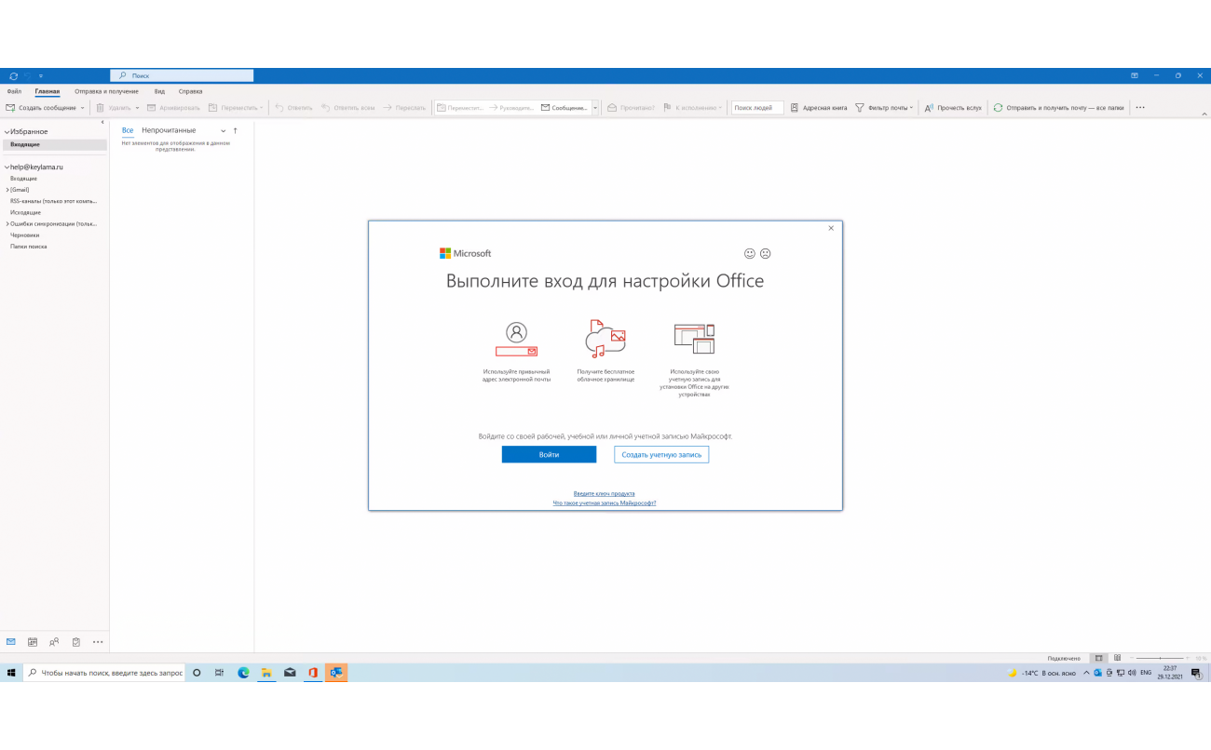Click the Прочесть вслух icon
This screenshot has height=750, width=1211.
(929, 108)
